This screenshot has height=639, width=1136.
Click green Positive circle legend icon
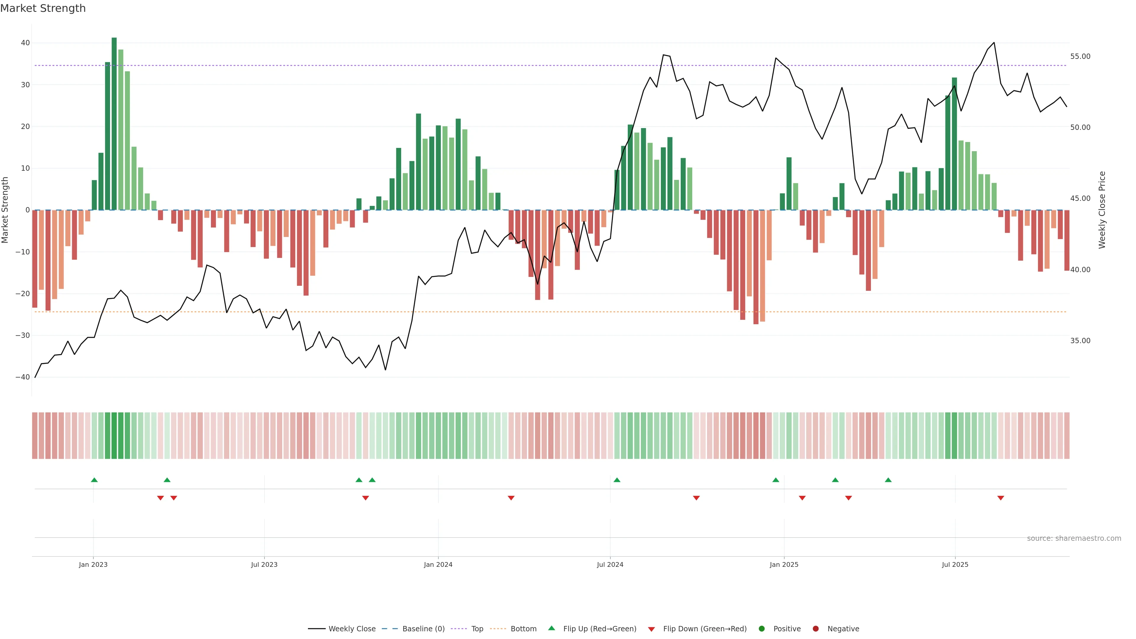tap(761, 628)
